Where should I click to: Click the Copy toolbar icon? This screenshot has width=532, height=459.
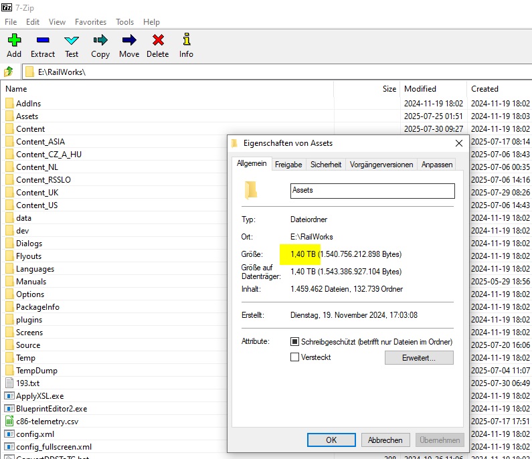[100, 40]
